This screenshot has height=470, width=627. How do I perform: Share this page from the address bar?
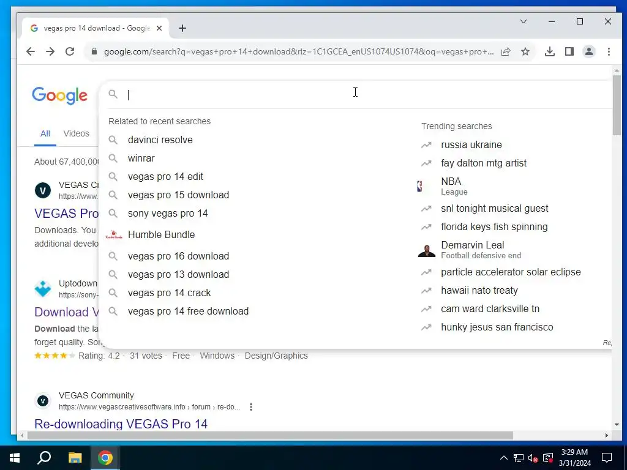(x=506, y=51)
